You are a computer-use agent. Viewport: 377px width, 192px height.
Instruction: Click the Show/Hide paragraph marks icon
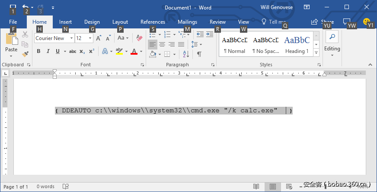pyautogui.click(x=199, y=54)
